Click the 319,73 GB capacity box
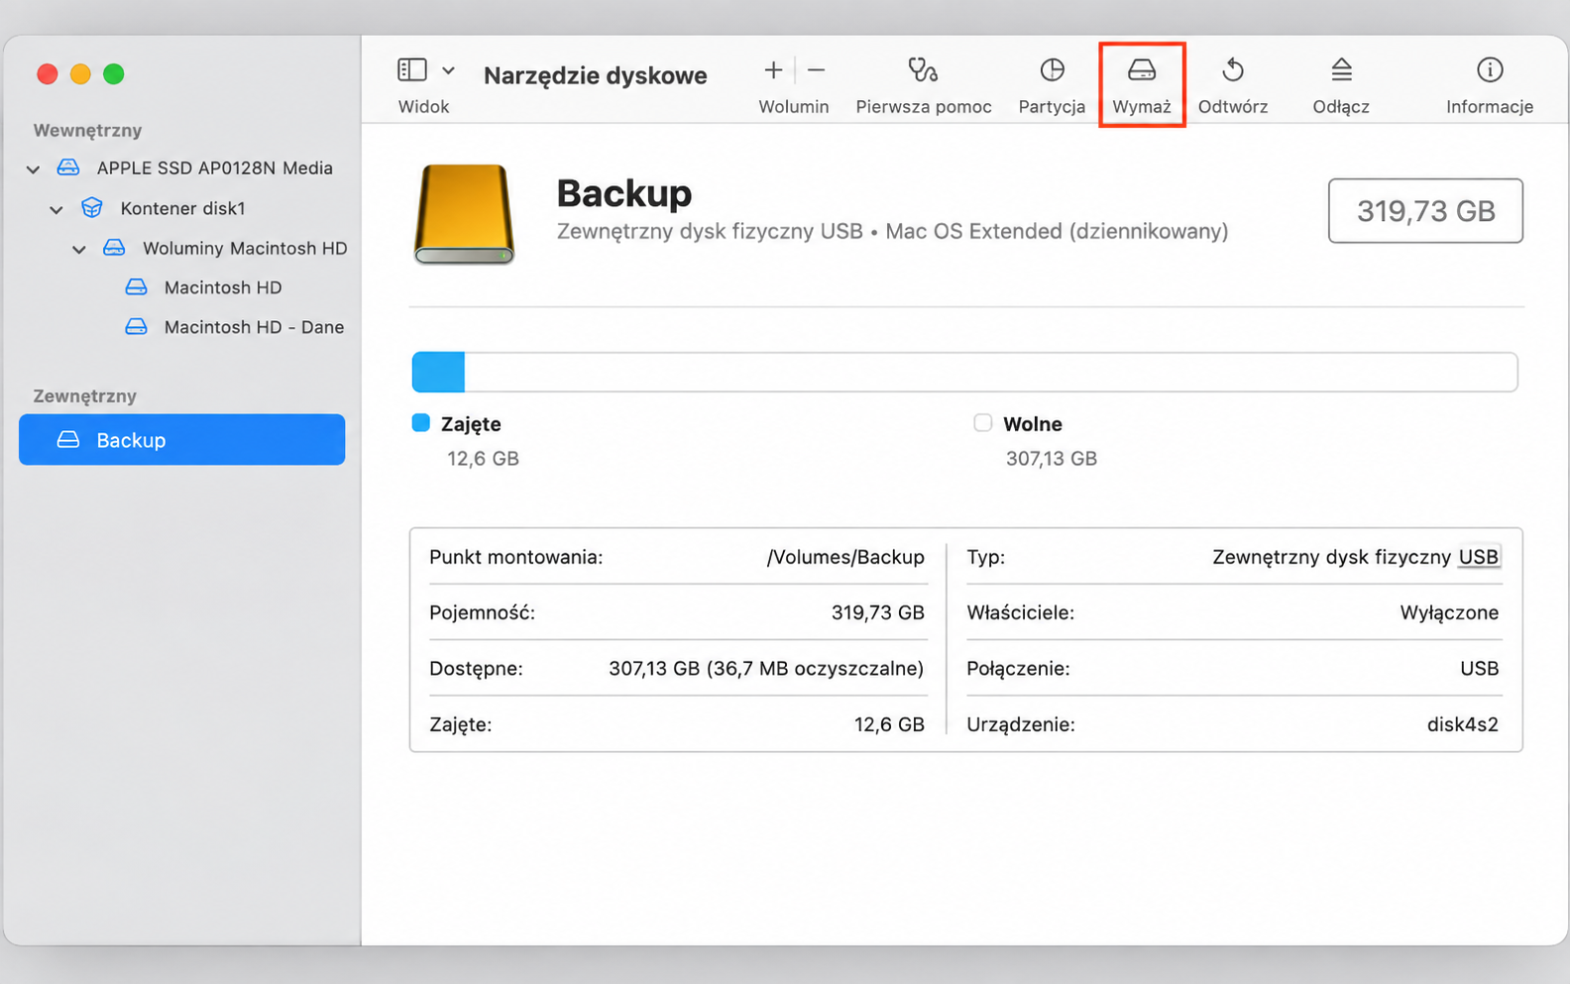Screen dimensions: 1570x984 [x=1425, y=210]
